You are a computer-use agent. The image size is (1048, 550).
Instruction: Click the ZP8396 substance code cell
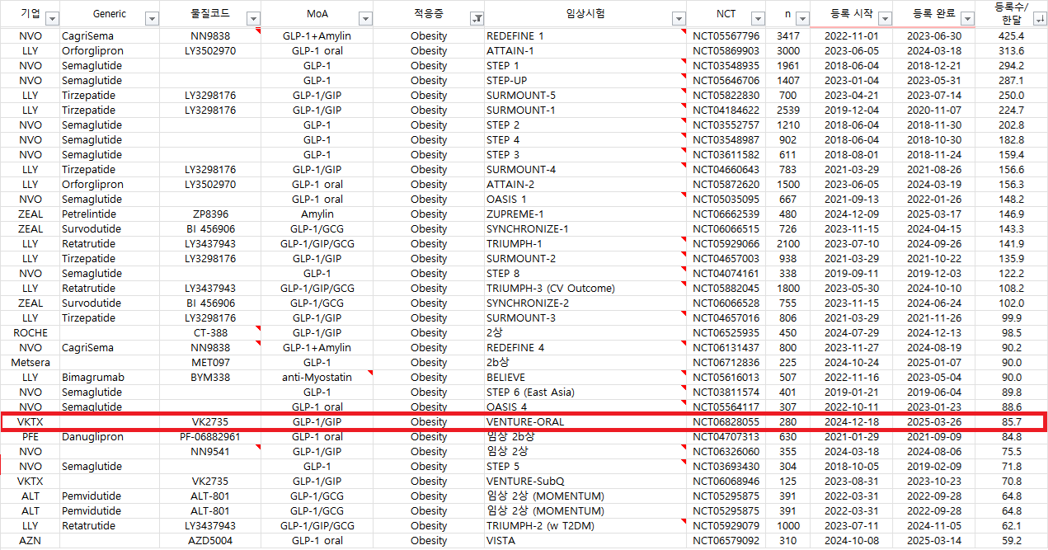tap(210, 214)
